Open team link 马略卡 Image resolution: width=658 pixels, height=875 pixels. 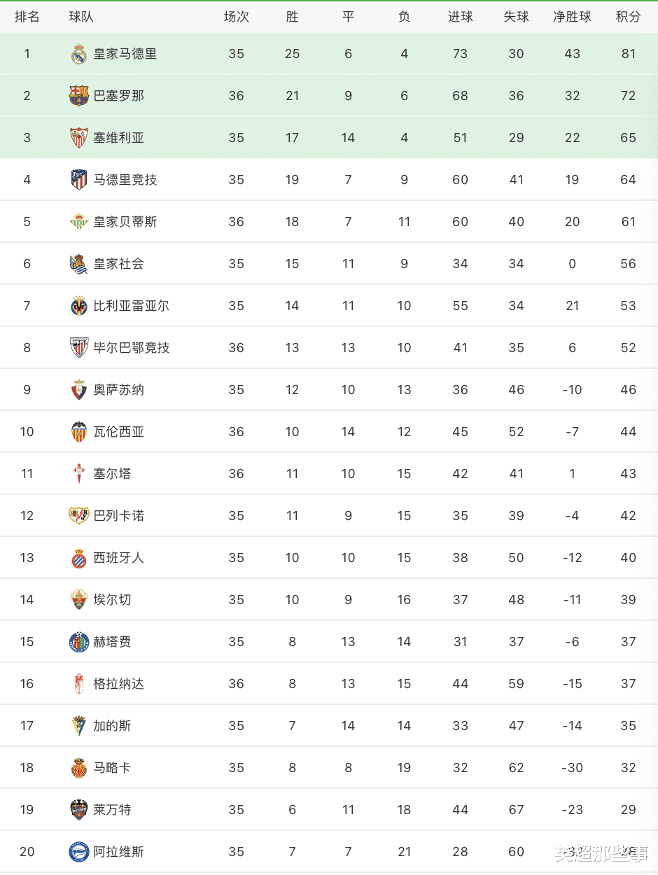click(112, 768)
